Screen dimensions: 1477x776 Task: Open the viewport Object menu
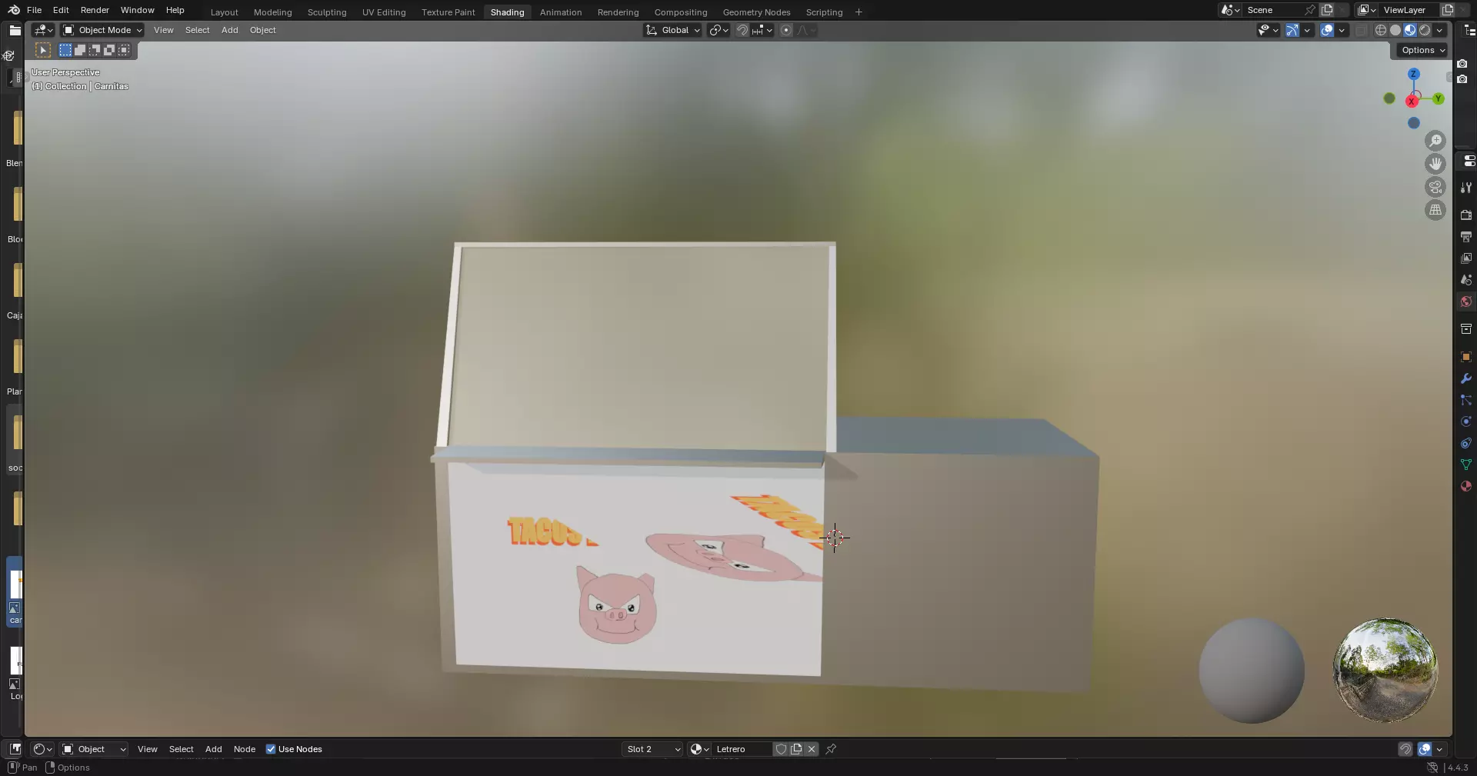tap(262, 30)
